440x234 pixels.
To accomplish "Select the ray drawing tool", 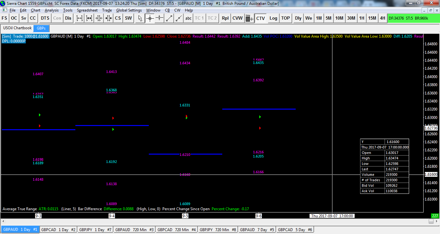I will tap(179, 18).
